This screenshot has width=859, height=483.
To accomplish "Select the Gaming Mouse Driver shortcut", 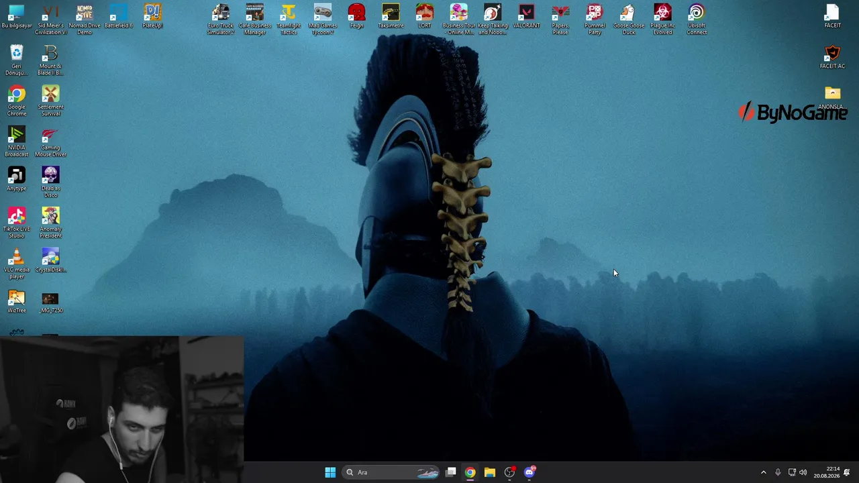I will pyautogui.click(x=50, y=142).
